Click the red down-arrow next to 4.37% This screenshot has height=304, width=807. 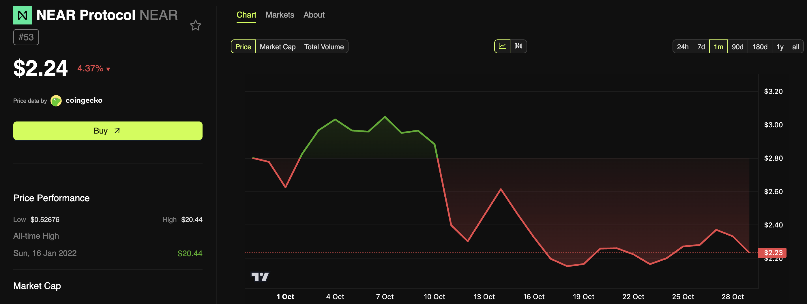(x=108, y=69)
